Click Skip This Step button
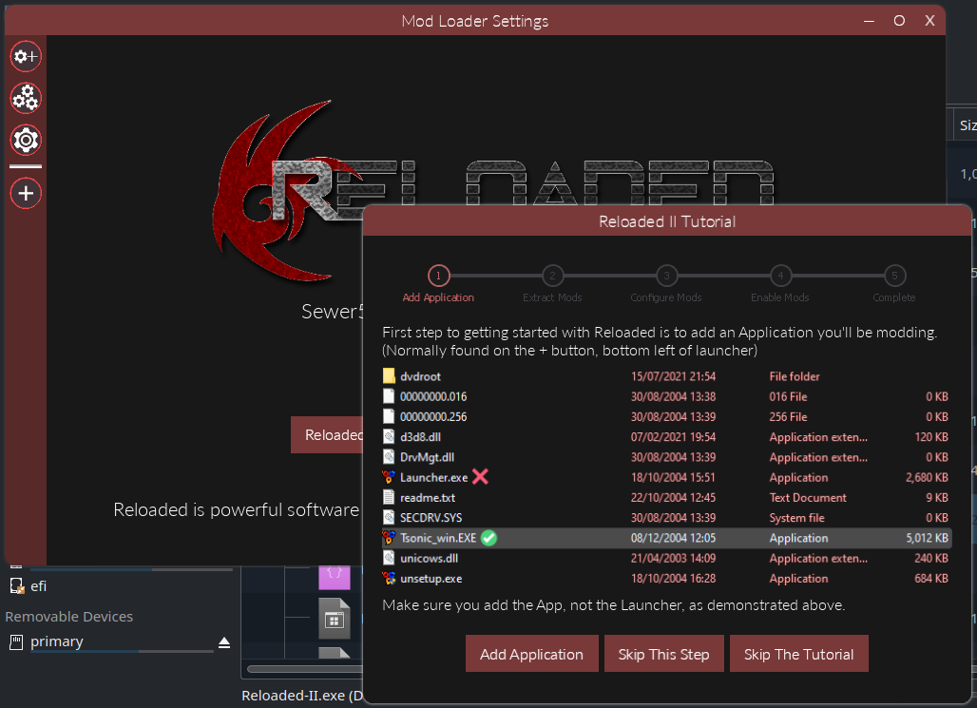Screen dimensions: 977x708 (x=663, y=654)
